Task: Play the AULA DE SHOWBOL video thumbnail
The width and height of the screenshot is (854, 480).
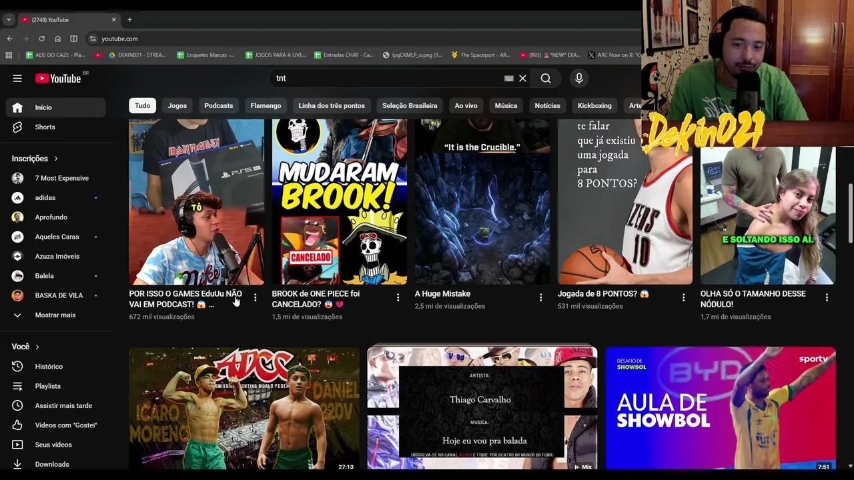Action: (721, 408)
